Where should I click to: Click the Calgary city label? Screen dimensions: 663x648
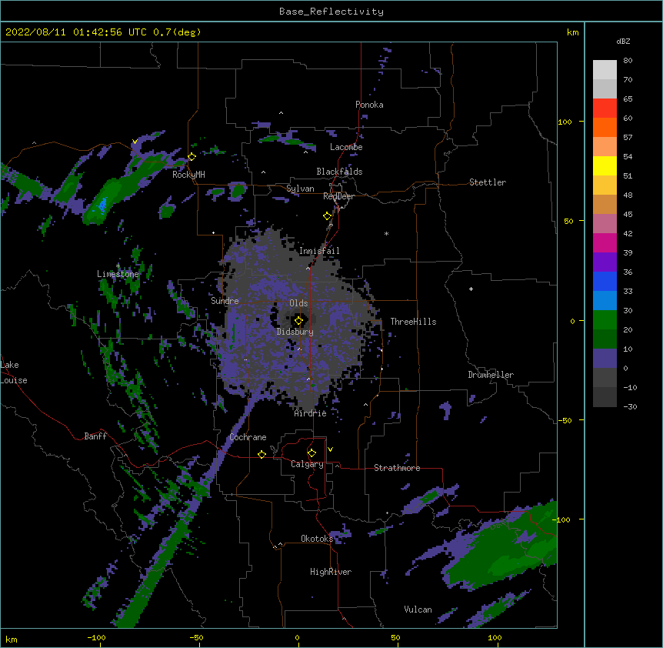click(x=307, y=464)
